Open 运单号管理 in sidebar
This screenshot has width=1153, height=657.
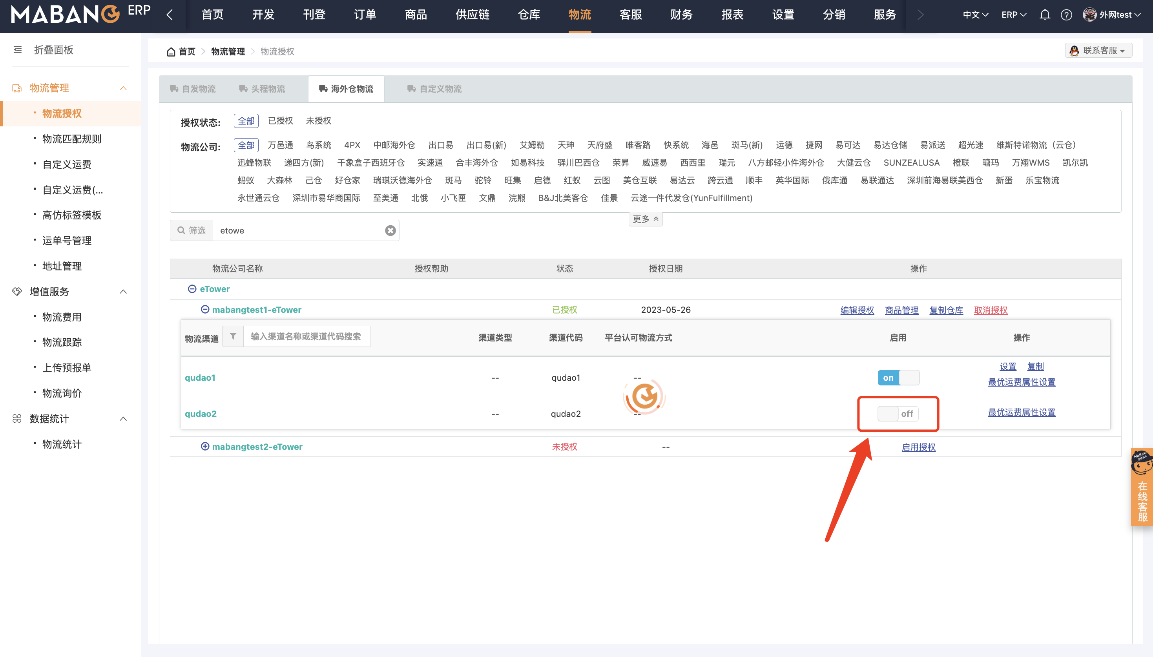(x=67, y=241)
